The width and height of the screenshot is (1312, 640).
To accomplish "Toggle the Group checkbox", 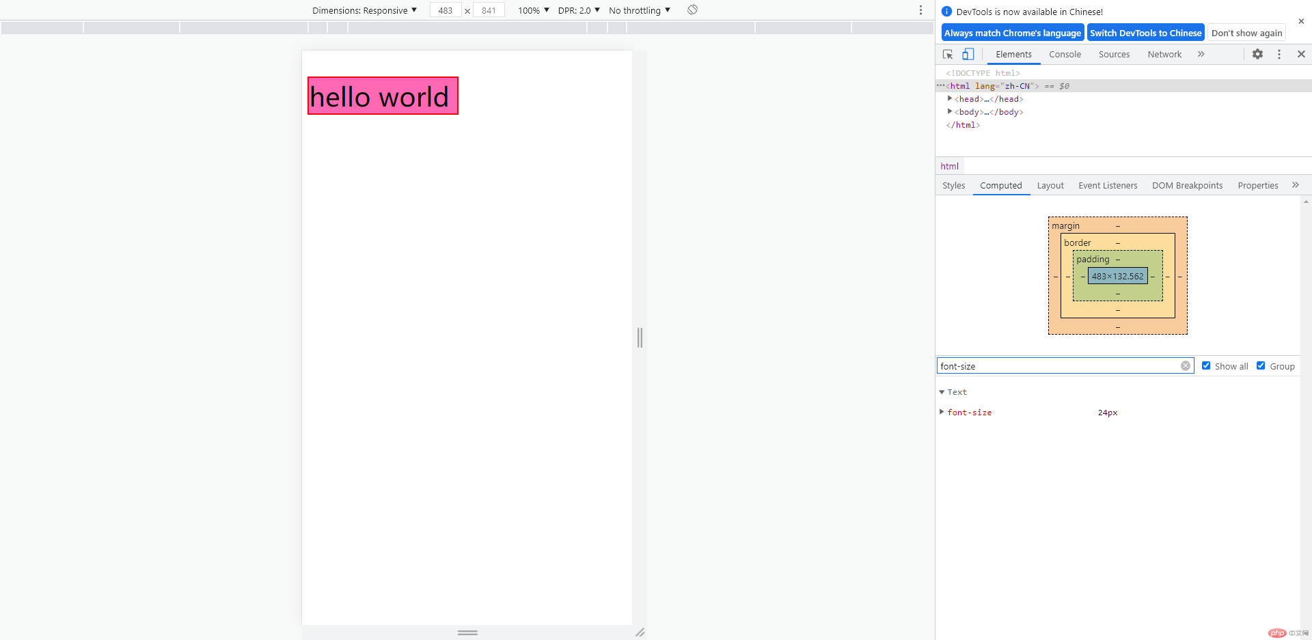I will point(1261,365).
